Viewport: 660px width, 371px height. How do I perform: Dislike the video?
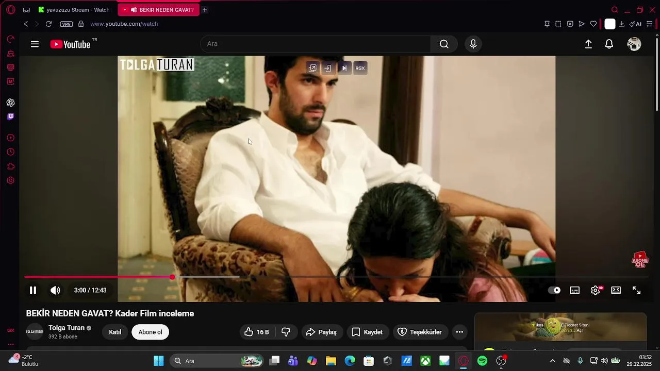click(x=286, y=332)
